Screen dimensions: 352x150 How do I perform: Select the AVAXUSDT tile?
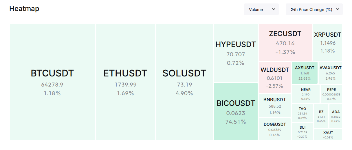pos(331,73)
